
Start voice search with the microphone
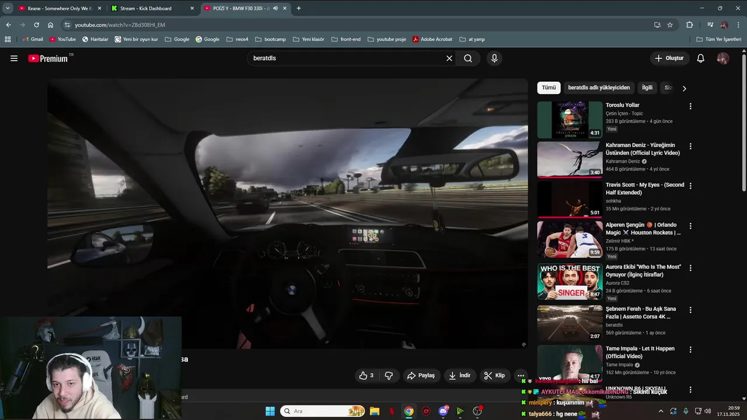click(494, 58)
